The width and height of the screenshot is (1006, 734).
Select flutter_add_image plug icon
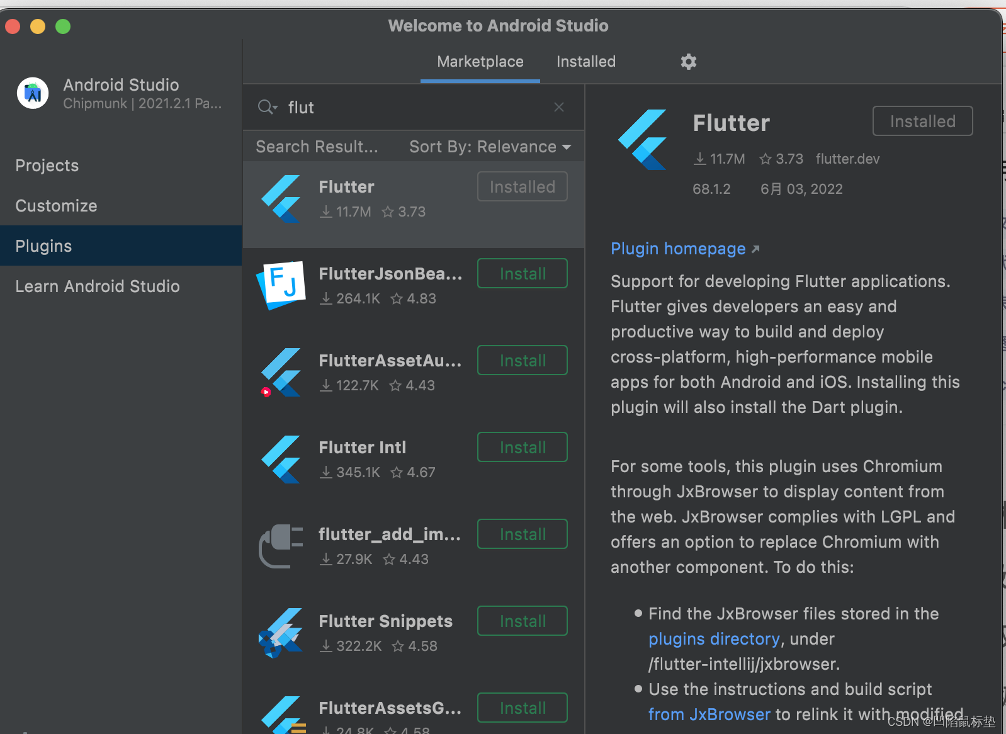pyautogui.click(x=281, y=546)
